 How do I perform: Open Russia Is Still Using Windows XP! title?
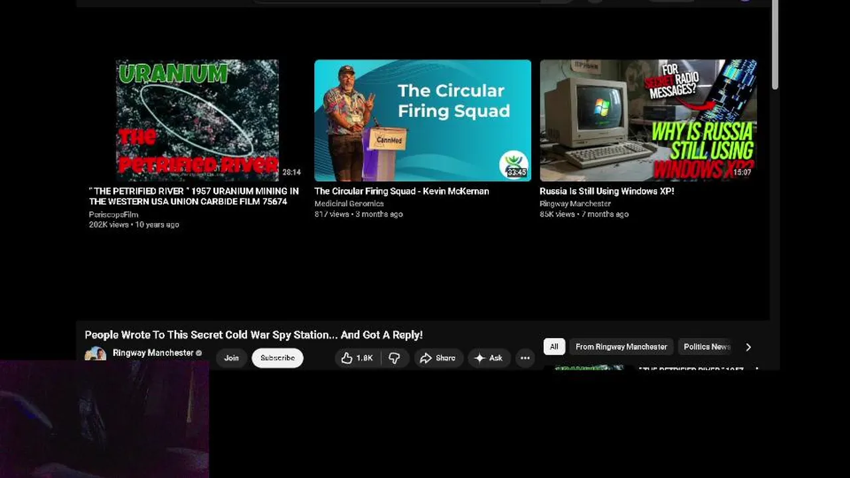pos(607,191)
